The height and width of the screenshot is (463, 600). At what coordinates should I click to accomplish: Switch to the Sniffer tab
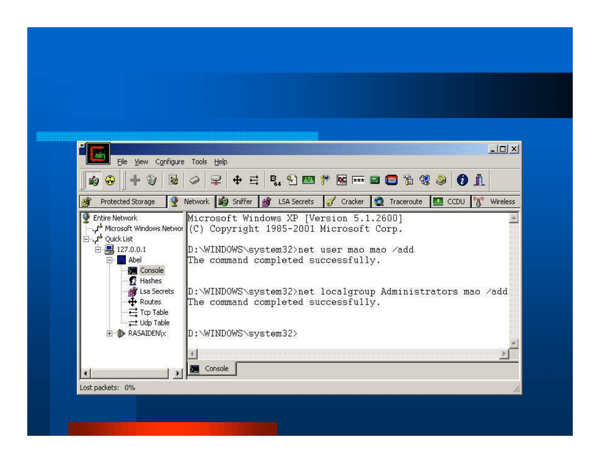237,202
